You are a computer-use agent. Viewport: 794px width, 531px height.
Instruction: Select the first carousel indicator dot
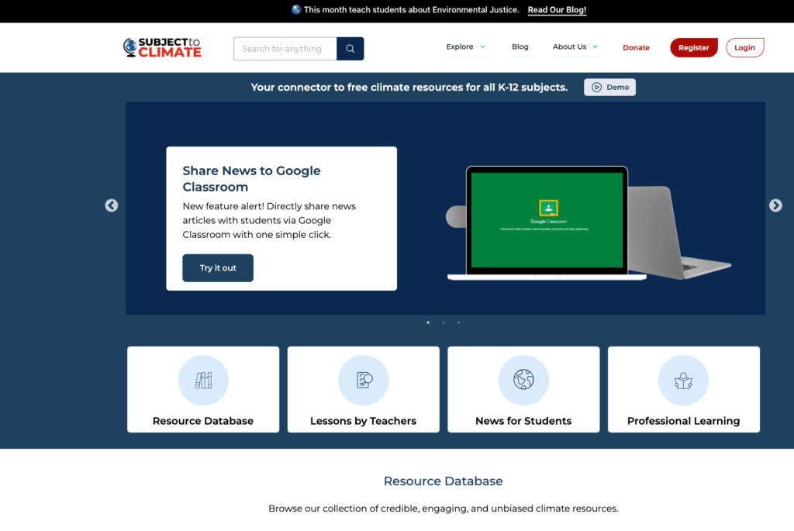(x=428, y=322)
